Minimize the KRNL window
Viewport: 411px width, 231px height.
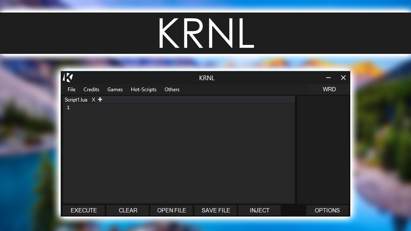click(328, 78)
